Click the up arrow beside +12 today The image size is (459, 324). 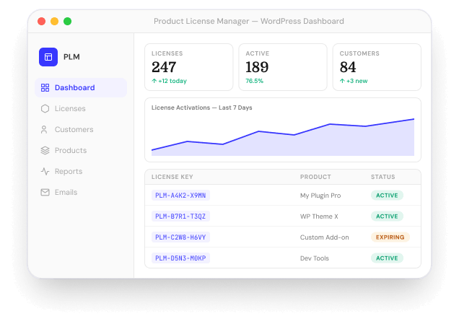[x=154, y=81]
